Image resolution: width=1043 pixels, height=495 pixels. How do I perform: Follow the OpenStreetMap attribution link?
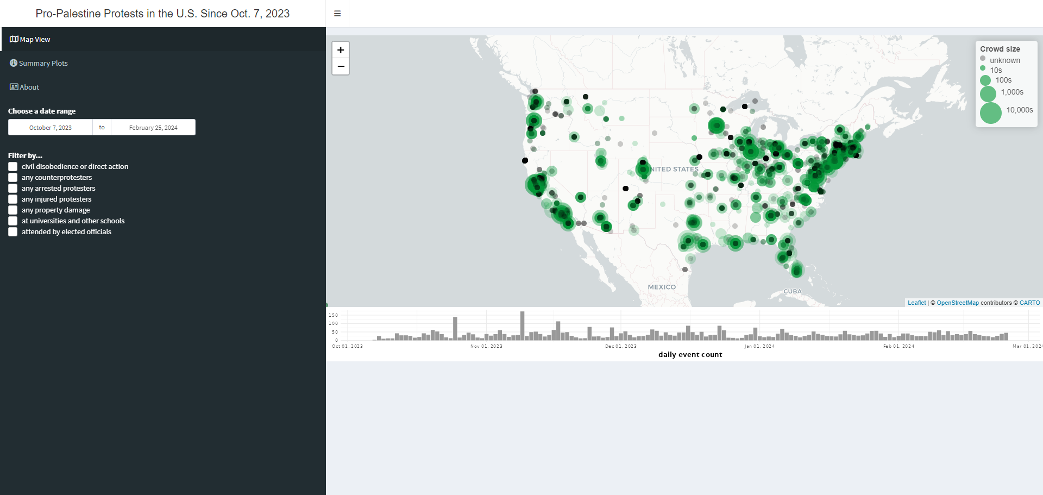coord(957,303)
